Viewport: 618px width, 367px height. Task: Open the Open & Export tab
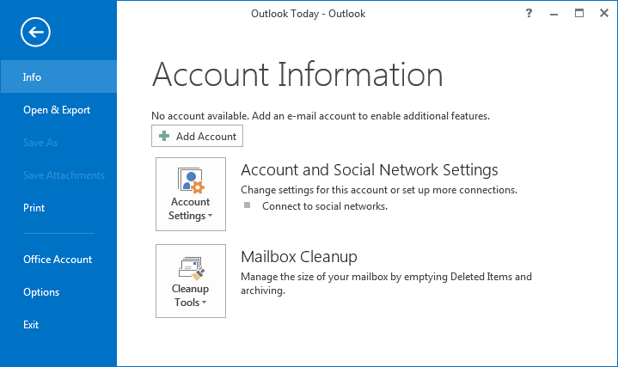(x=58, y=110)
